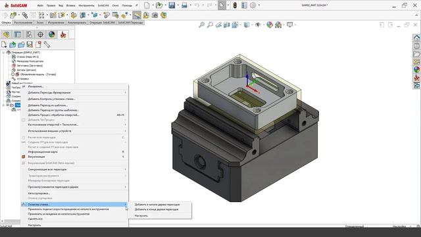Collapse the root operation tree node
This screenshot has width=421, height=237.
(x=3, y=53)
